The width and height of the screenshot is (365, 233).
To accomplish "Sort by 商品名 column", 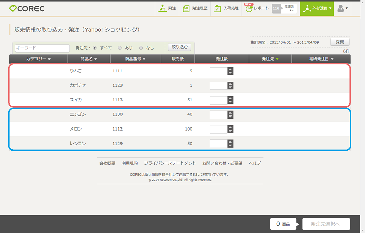I will [89, 59].
